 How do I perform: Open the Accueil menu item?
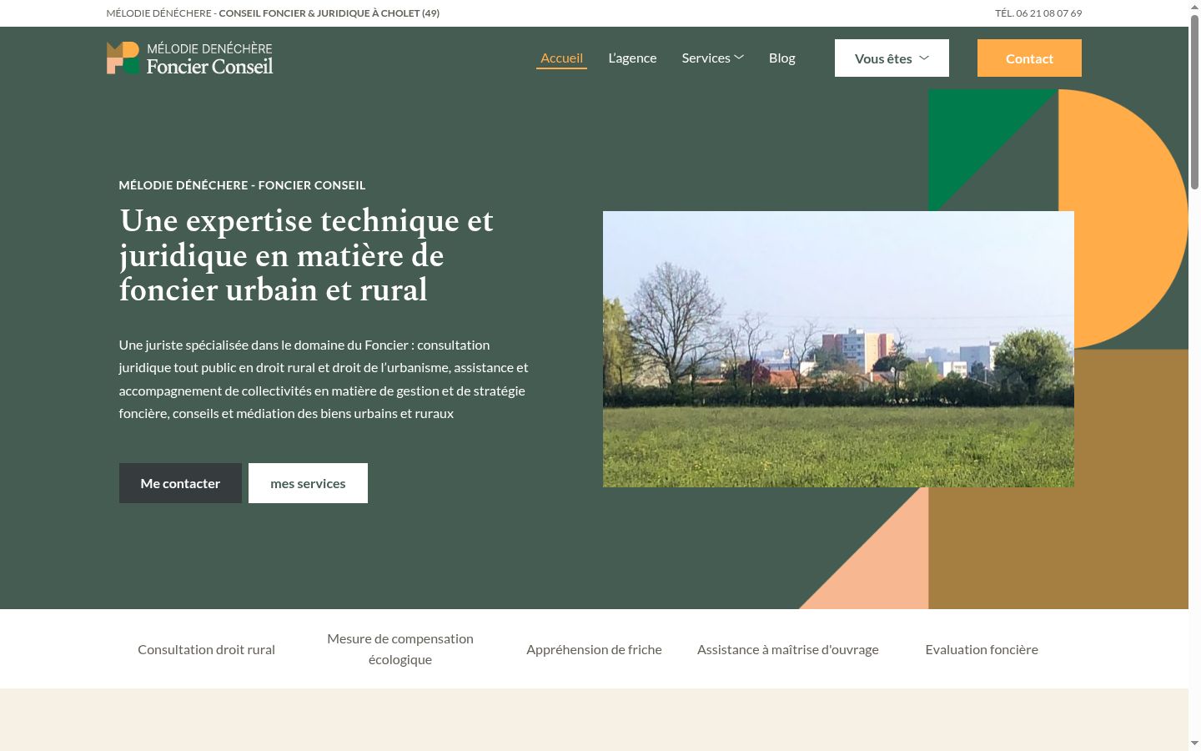pos(561,58)
